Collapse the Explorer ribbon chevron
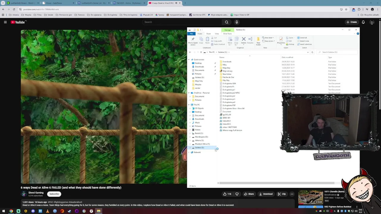 tap(354, 34)
